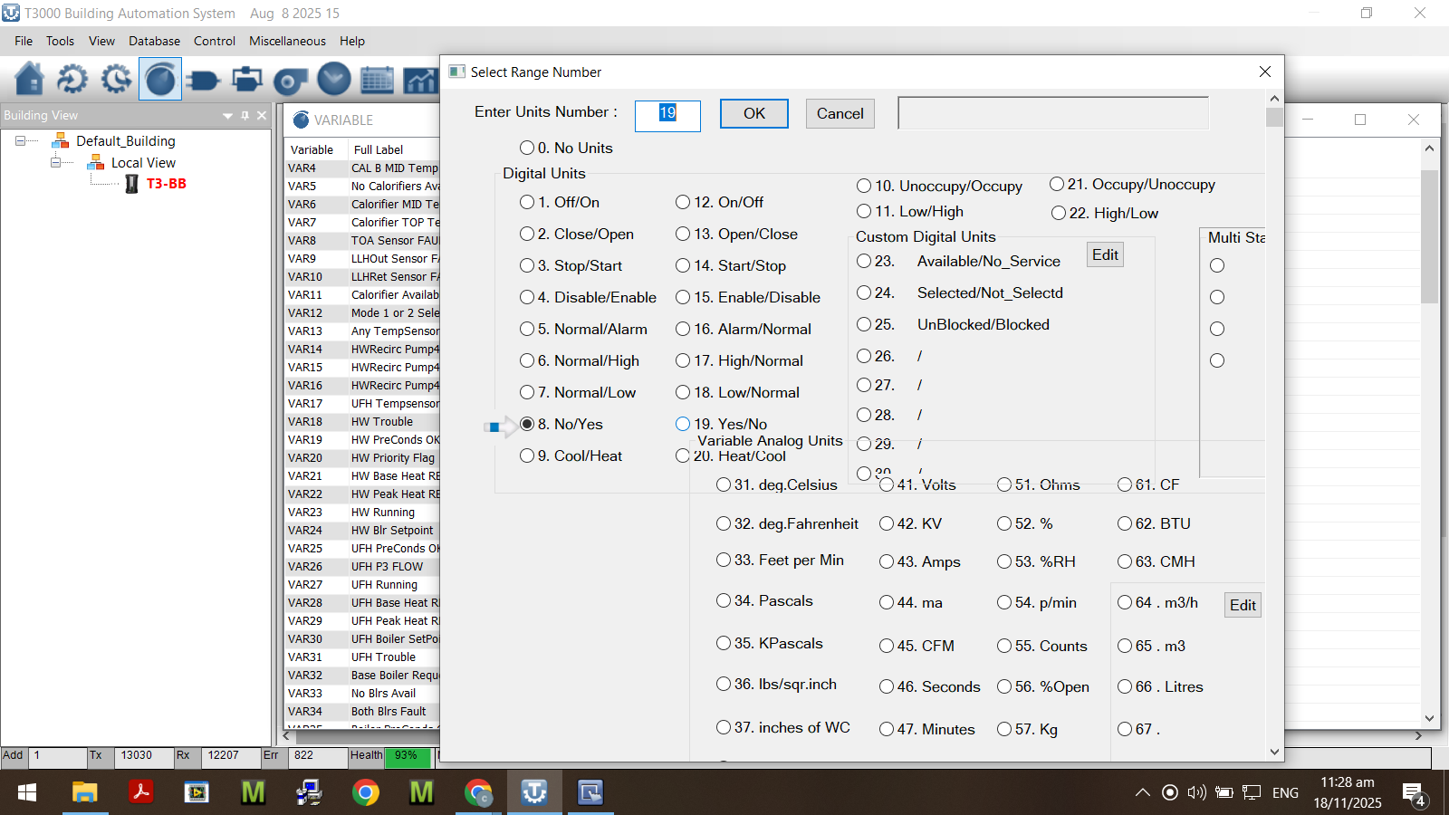Select 31. deg.Celsius analog unit

click(x=724, y=485)
